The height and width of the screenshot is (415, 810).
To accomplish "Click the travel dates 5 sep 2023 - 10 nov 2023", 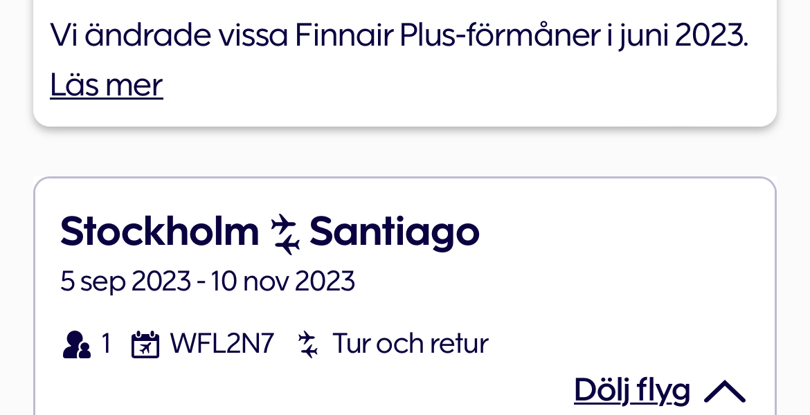I will coord(207,282).
